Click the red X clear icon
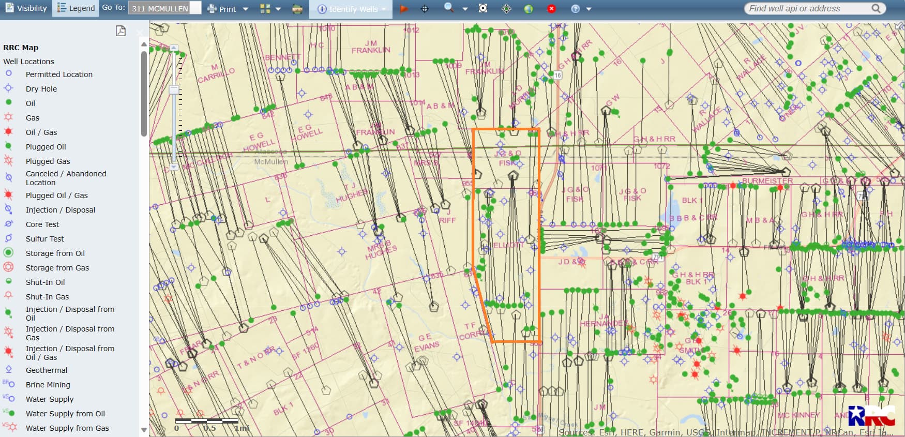This screenshot has height=437, width=905. click(x=552, y=9)
